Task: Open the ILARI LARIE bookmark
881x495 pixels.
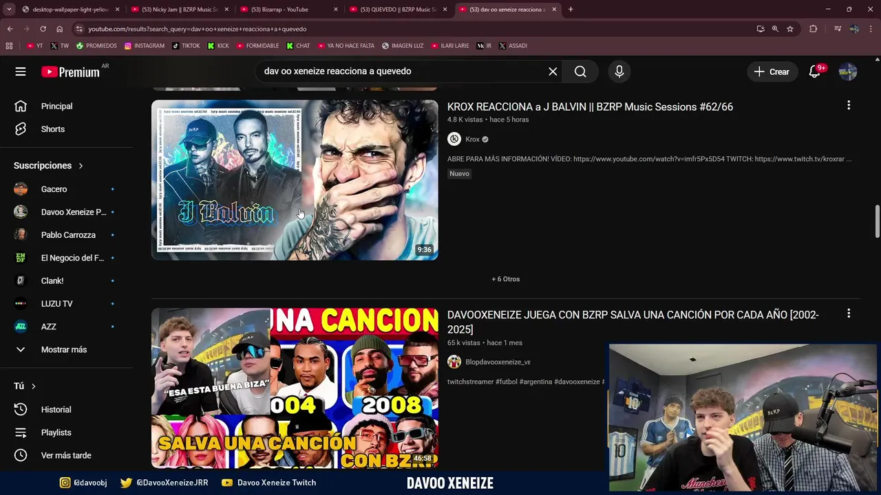Action: tap(450, 46)
